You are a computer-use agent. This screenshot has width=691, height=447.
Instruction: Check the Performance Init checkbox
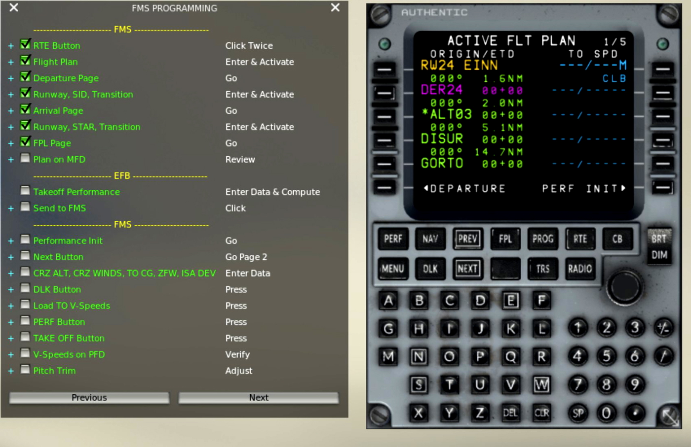click(25, 240)
